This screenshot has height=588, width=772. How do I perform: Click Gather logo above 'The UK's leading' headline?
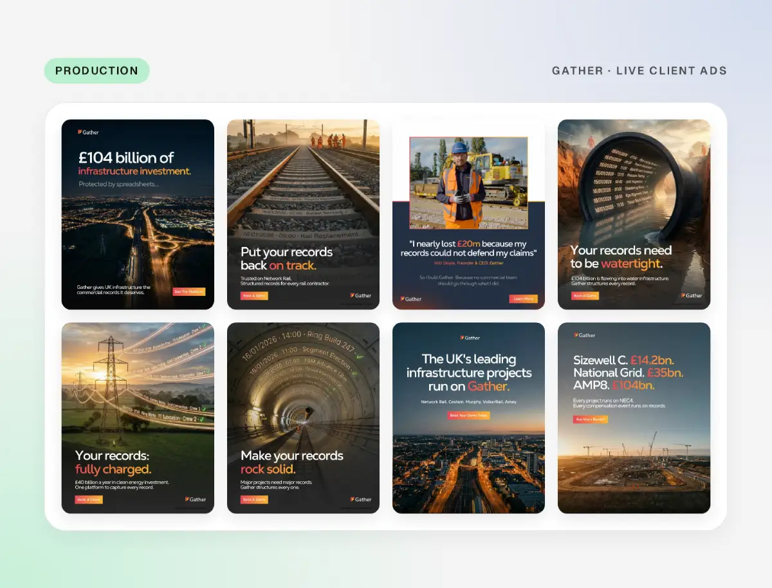pyautogui.click(x=470, y=338)
